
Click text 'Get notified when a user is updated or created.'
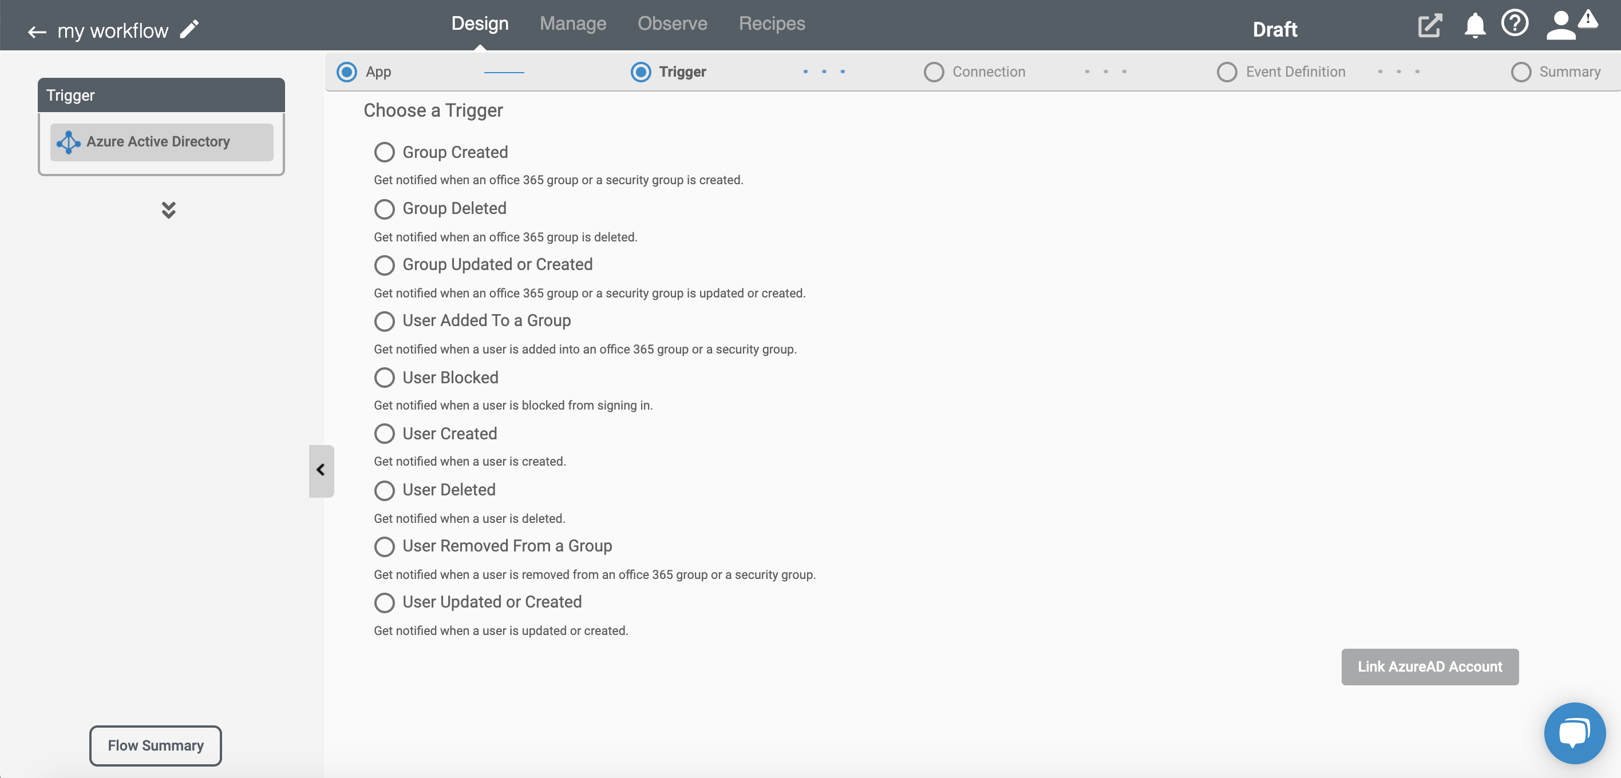pyautogui.click(x=501, y=631)
